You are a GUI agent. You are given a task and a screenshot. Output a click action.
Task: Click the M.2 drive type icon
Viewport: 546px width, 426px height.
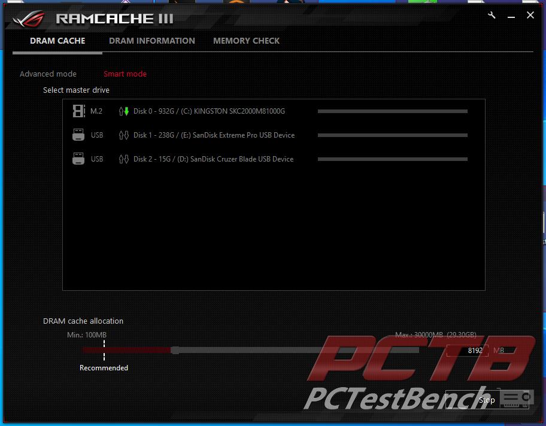click(78, 111)
